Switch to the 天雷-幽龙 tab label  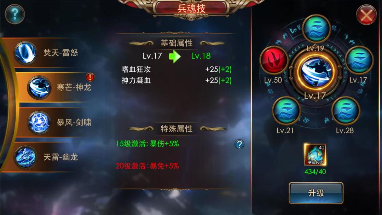(x=60, y=157)
